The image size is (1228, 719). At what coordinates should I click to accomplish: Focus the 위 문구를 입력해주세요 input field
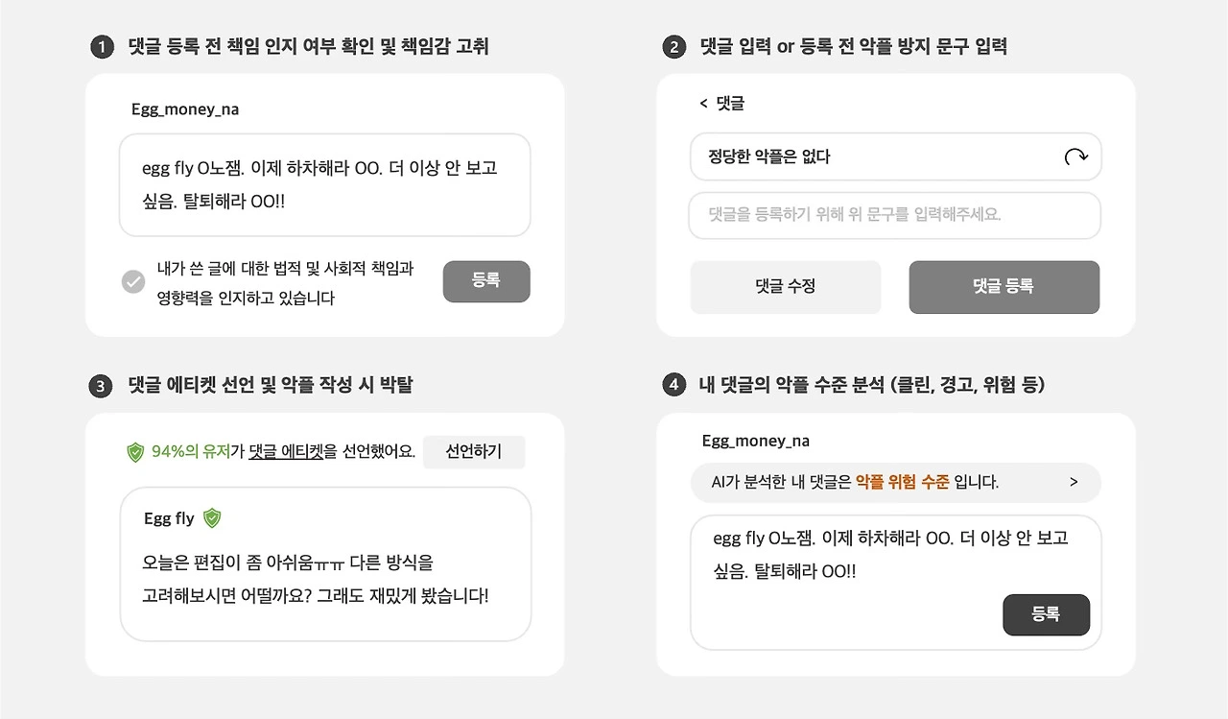click(x=894, y=215)
